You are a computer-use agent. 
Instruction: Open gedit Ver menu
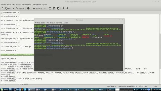click(x=13, y=5)
